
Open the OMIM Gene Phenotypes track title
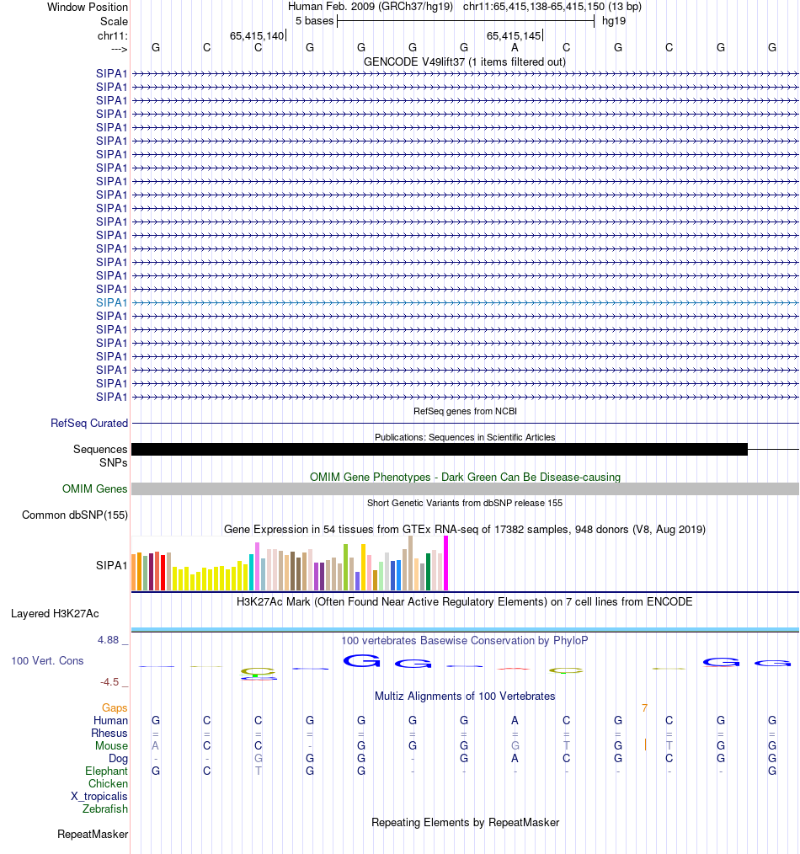tap(465, 477)
